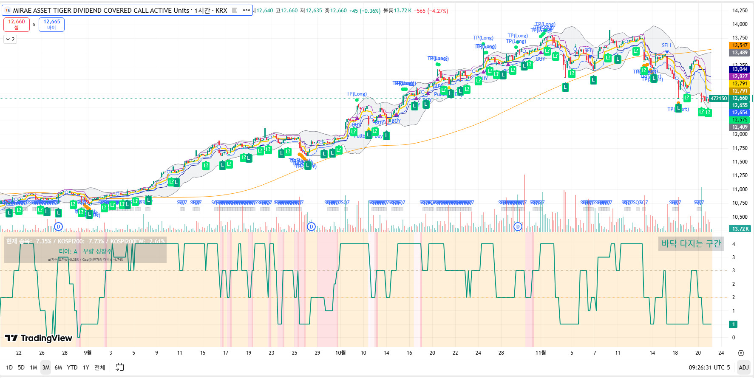
Task: Click the symbol logo icon before MIRAE ASSET
Action: (x=8, y=11)
